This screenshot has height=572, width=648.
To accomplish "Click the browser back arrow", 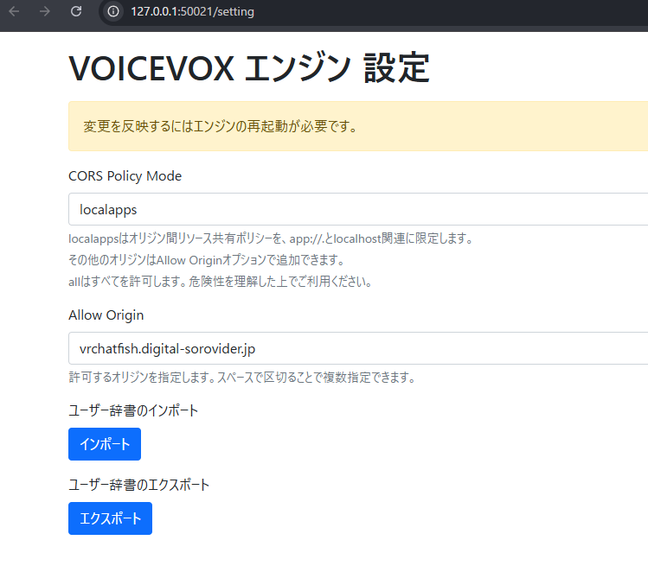I will (x=14, y=11).
